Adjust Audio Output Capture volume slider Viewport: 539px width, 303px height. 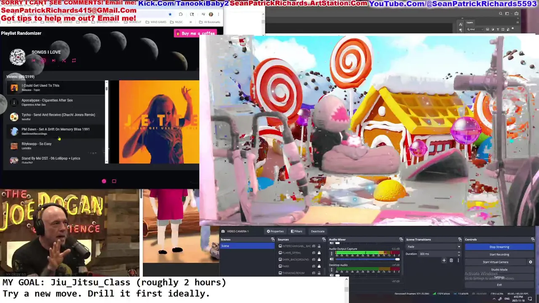368,259
